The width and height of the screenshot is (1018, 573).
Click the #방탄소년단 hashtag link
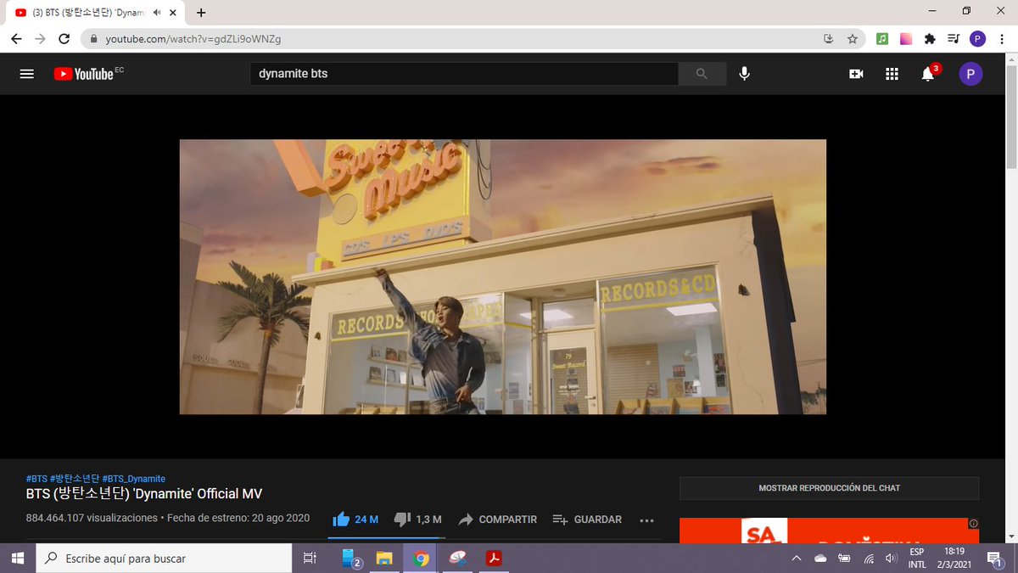(75, 479)
